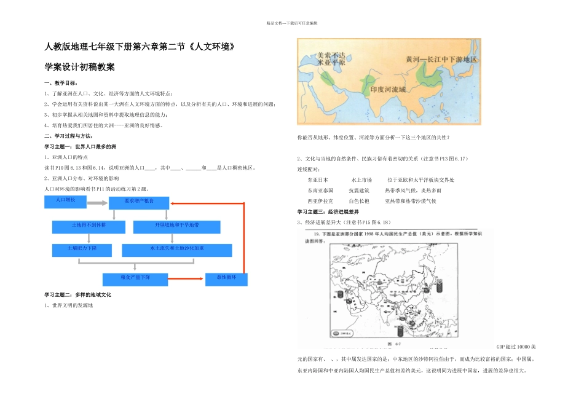Click fill-in line starting 读书P10图6.13和图6.14
The width and height of the screenshot is (584, 413).
151,168
